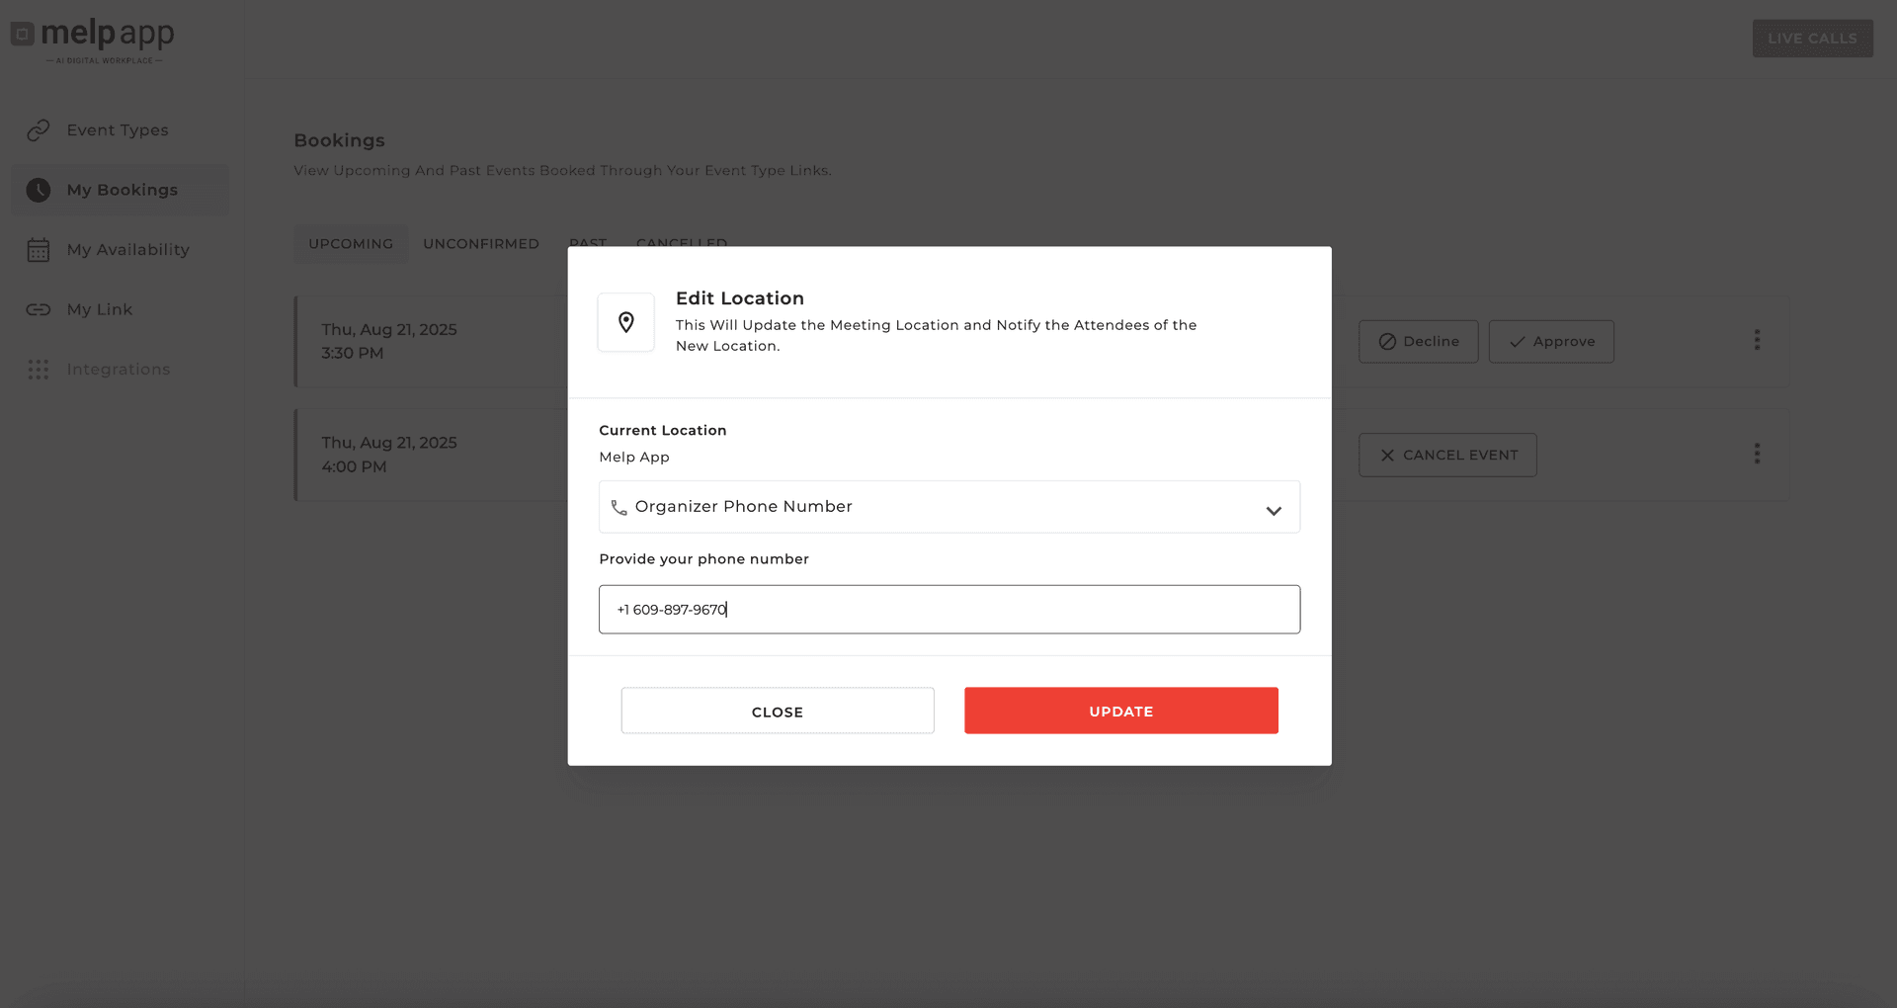This screenshot has height=1008, width=1897.
Task: Approve the 3:30 PM booking
Action: (1551, 342)
